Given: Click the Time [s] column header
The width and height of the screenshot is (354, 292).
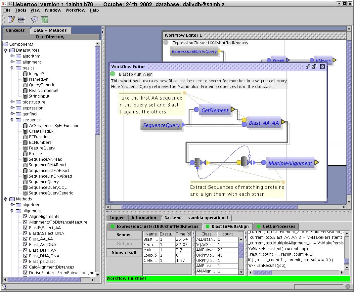Looking at the screenshot, I should click(183, 234).
